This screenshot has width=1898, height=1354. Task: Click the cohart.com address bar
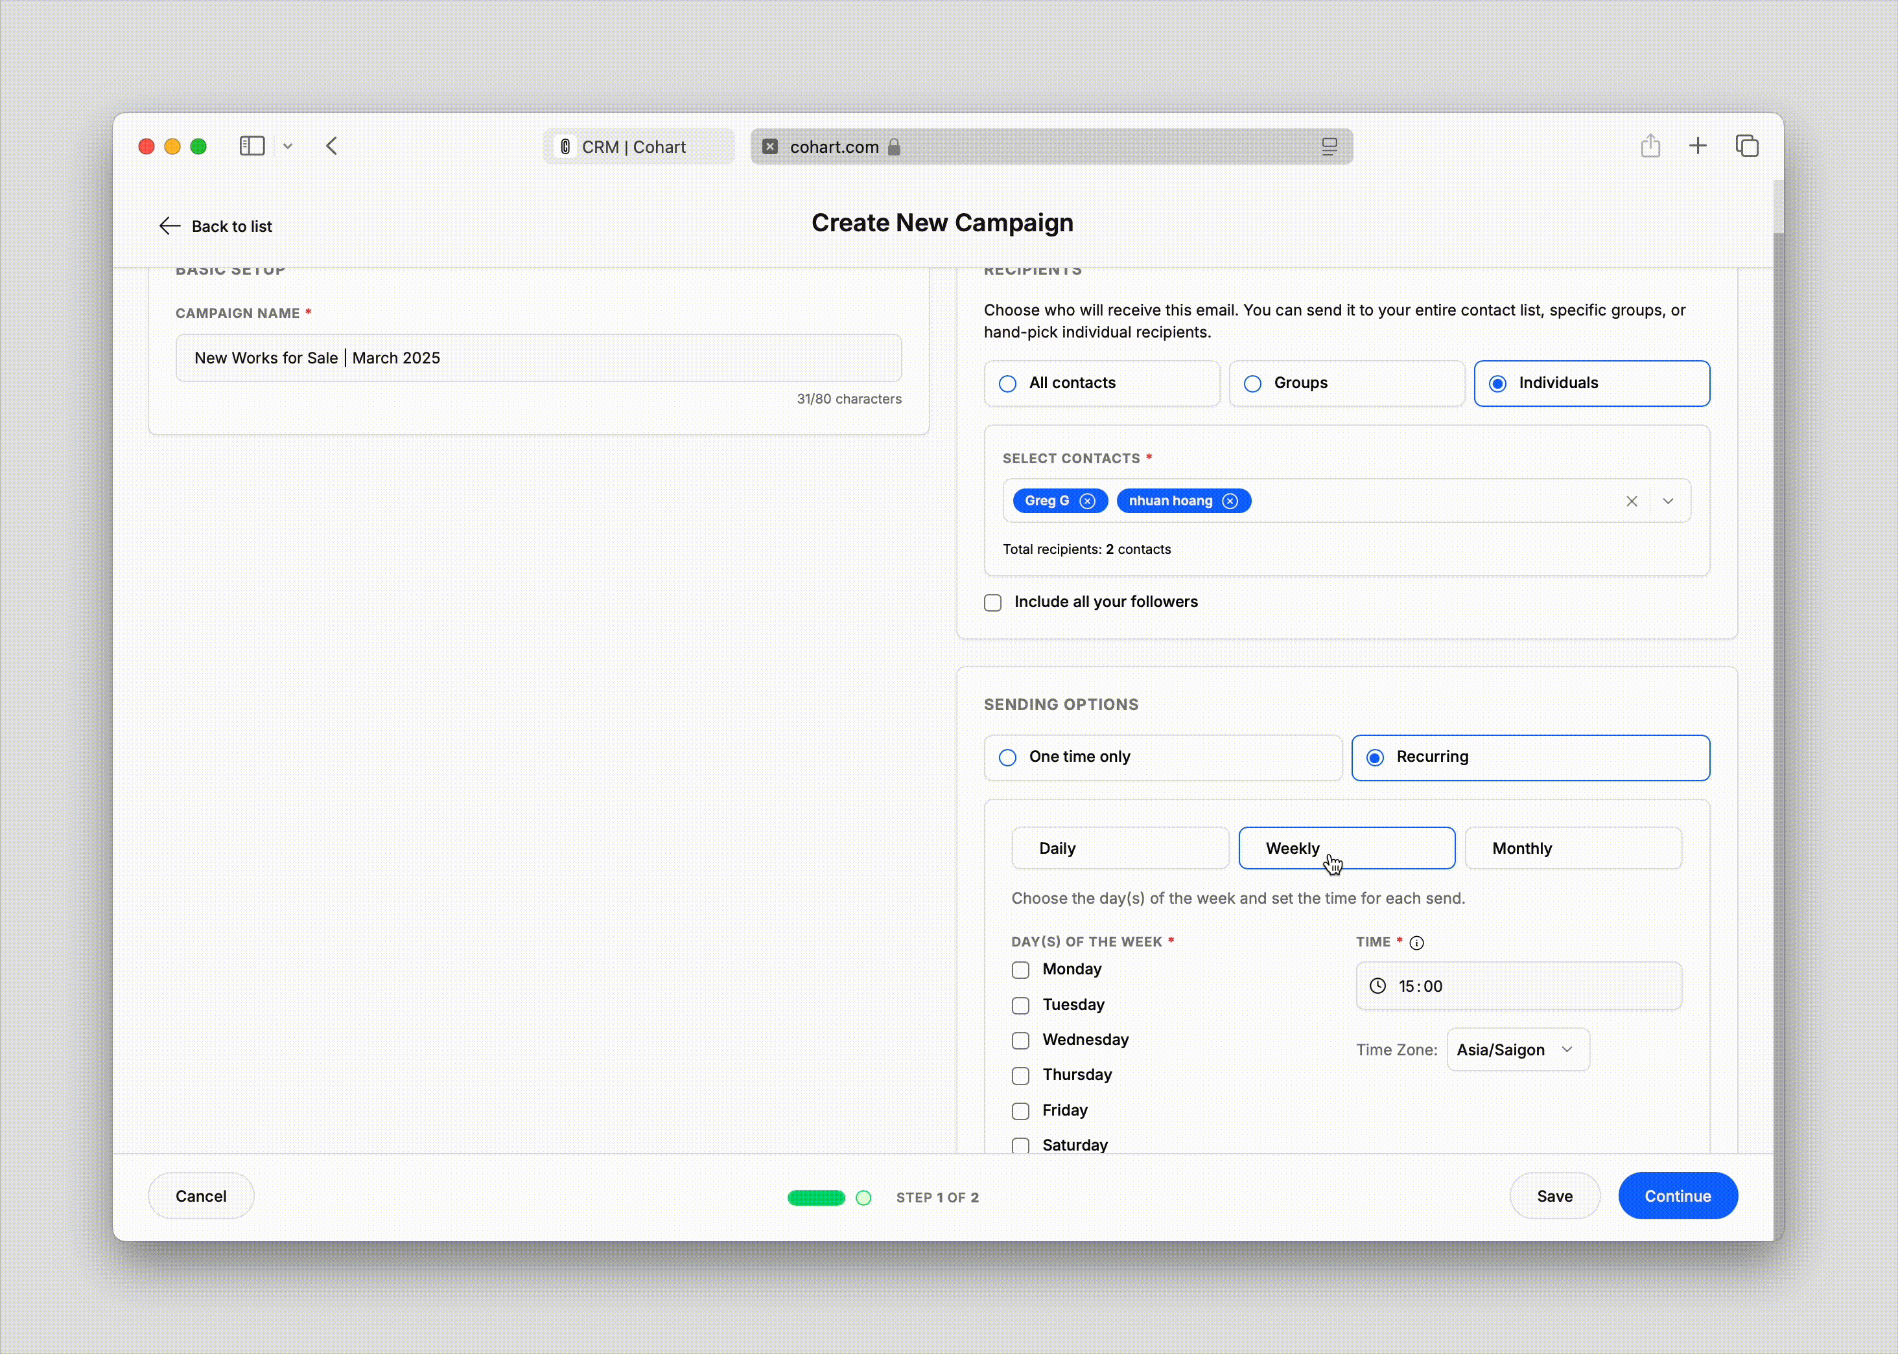pyautogui.click(x=1051, y=147)
